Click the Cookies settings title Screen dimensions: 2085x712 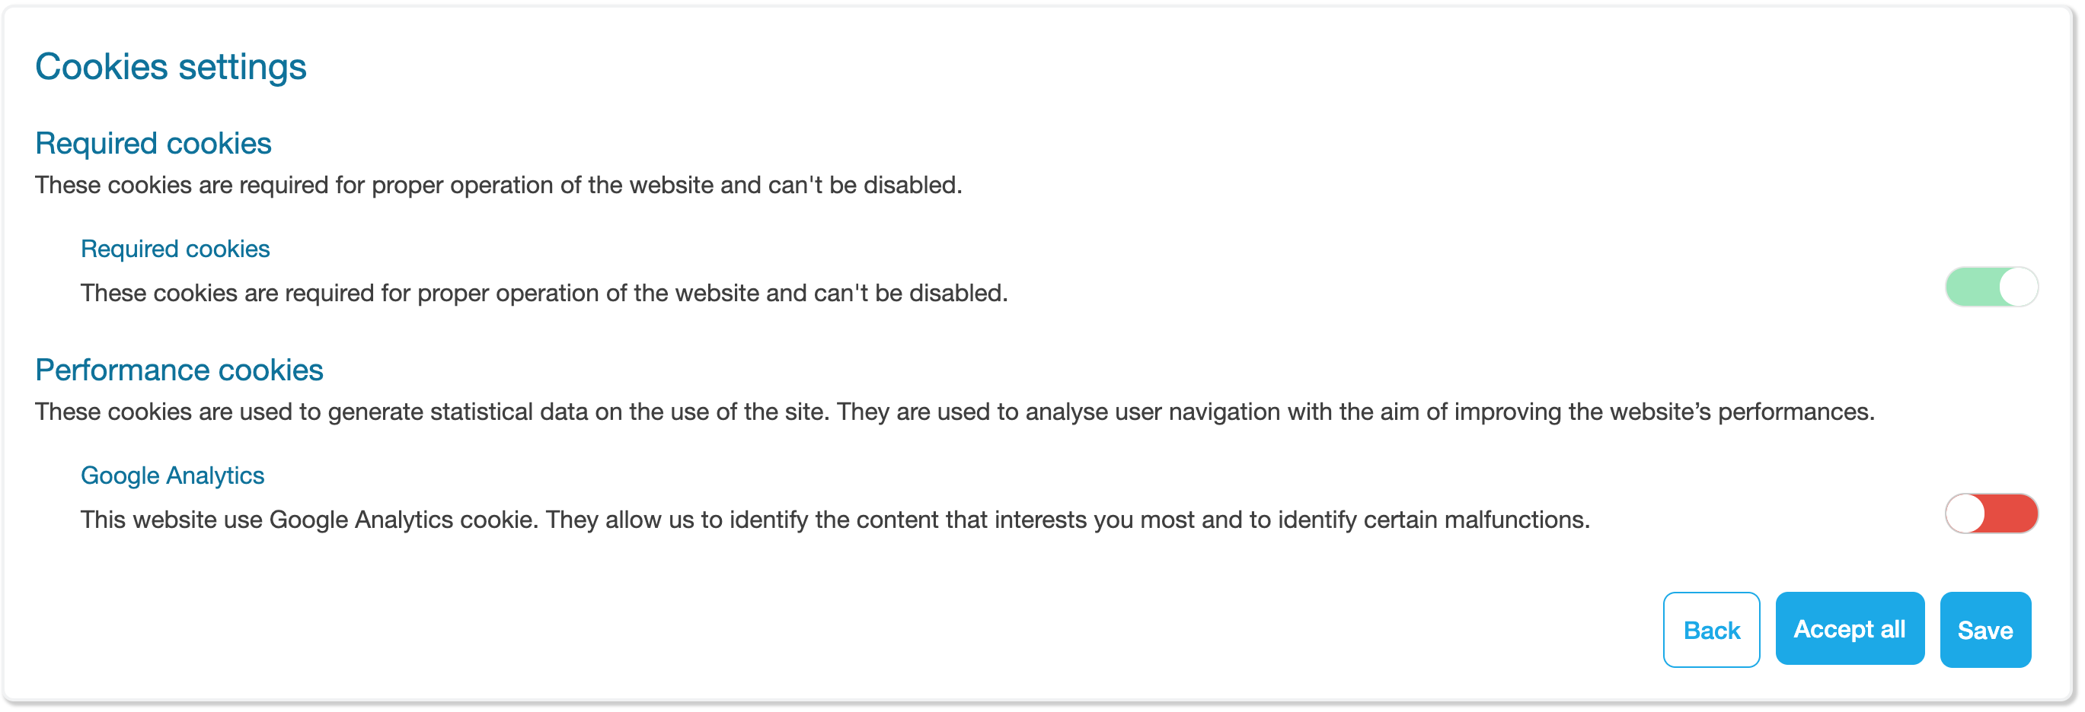click(171, 66)
